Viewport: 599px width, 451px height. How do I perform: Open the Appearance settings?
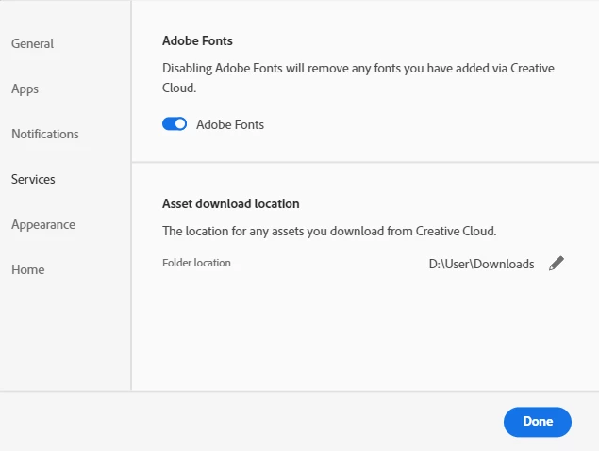click(43, 224)
